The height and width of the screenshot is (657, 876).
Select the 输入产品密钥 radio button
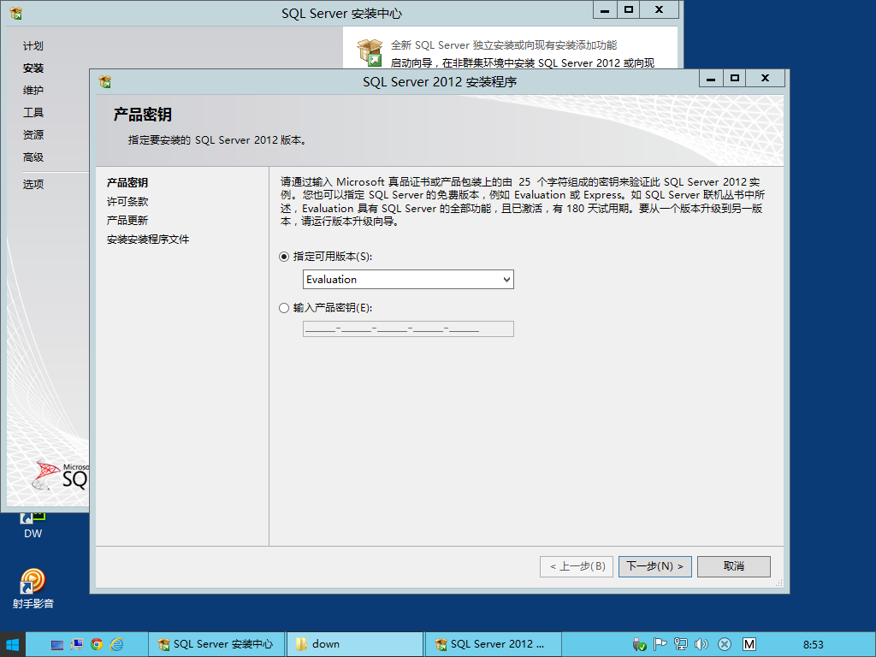[284, 308]
